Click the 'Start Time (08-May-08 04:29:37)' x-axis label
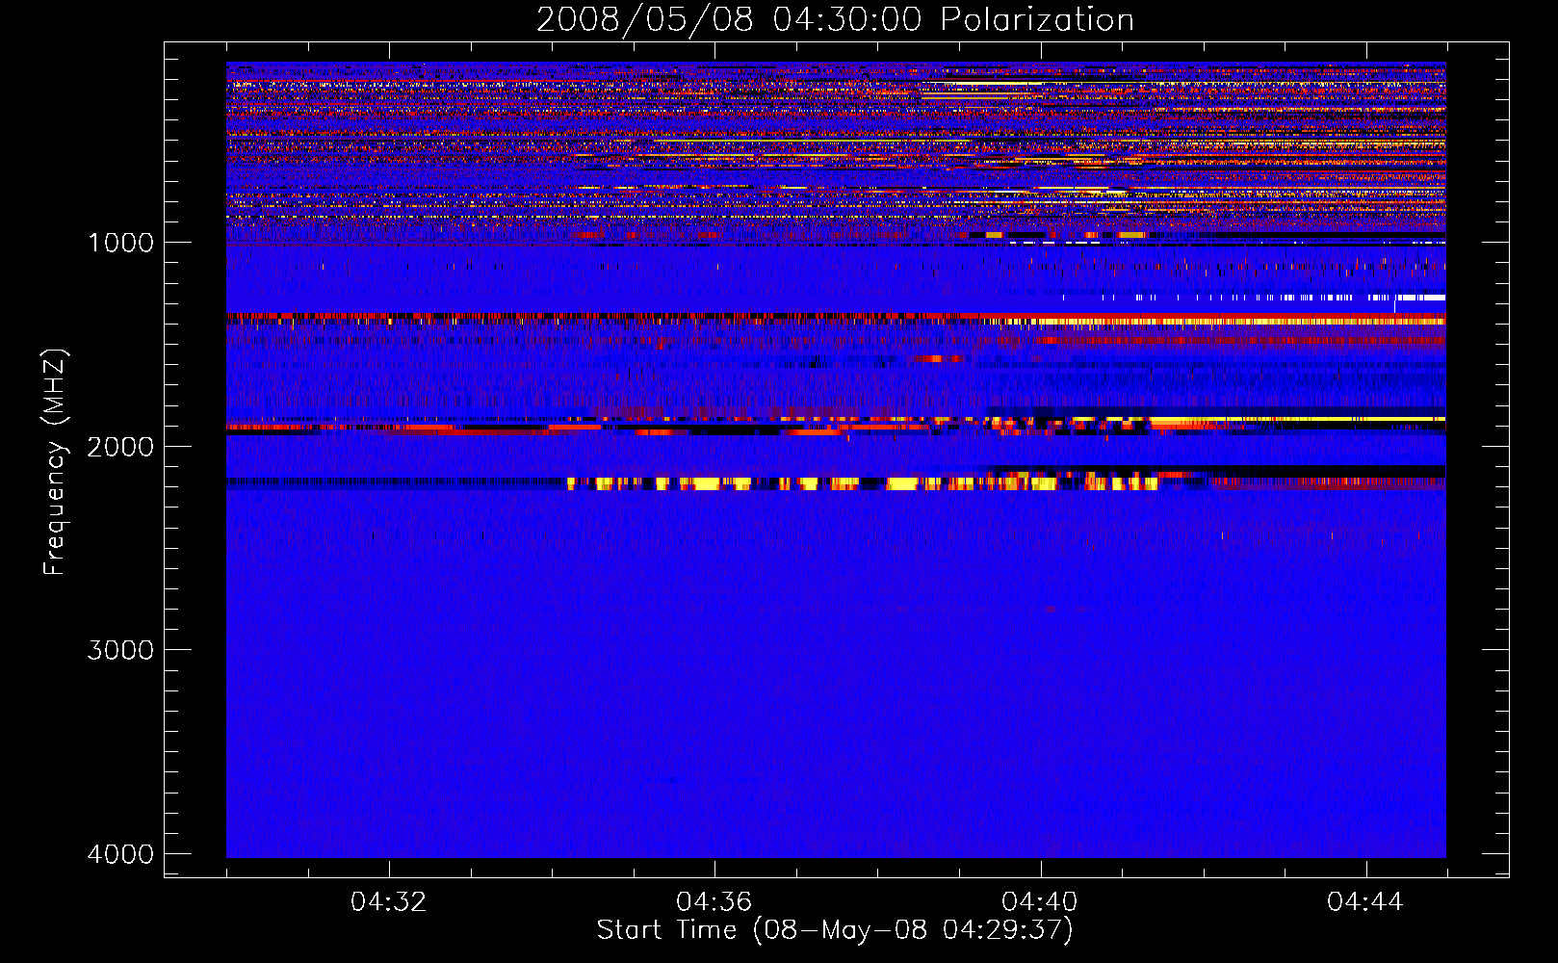 tap(835, 930)
